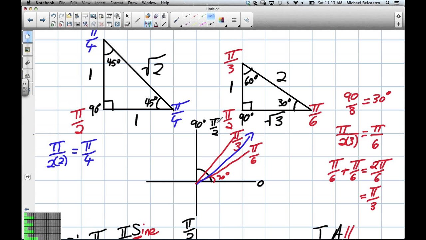Show the Screen Shade
This screenshot has height=240, width=426.
[x=85, y=16]
